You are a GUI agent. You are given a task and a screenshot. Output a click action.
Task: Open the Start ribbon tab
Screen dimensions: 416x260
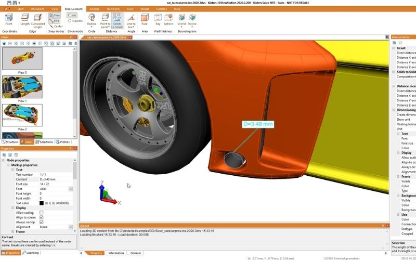pyautogui.click(x=20, y=9)
